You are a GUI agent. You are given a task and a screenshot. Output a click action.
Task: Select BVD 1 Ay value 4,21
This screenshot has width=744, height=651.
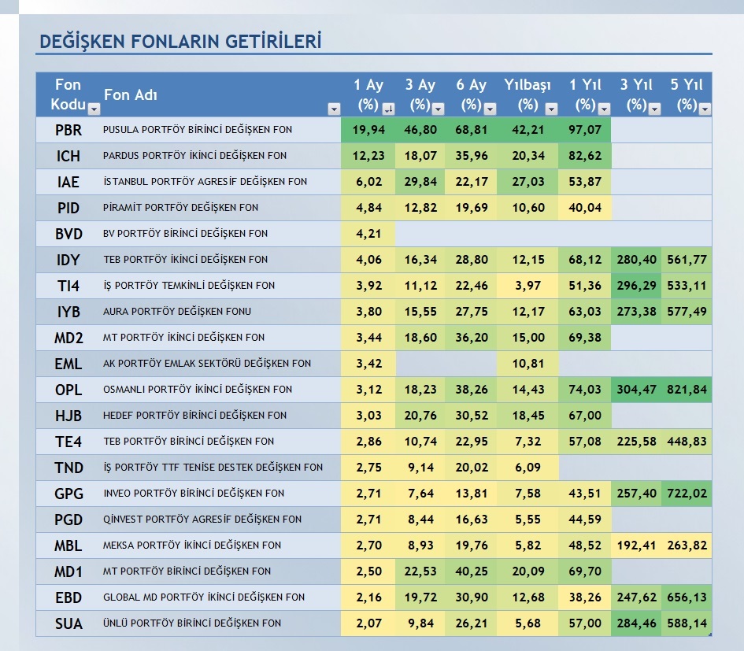[368, 234]
